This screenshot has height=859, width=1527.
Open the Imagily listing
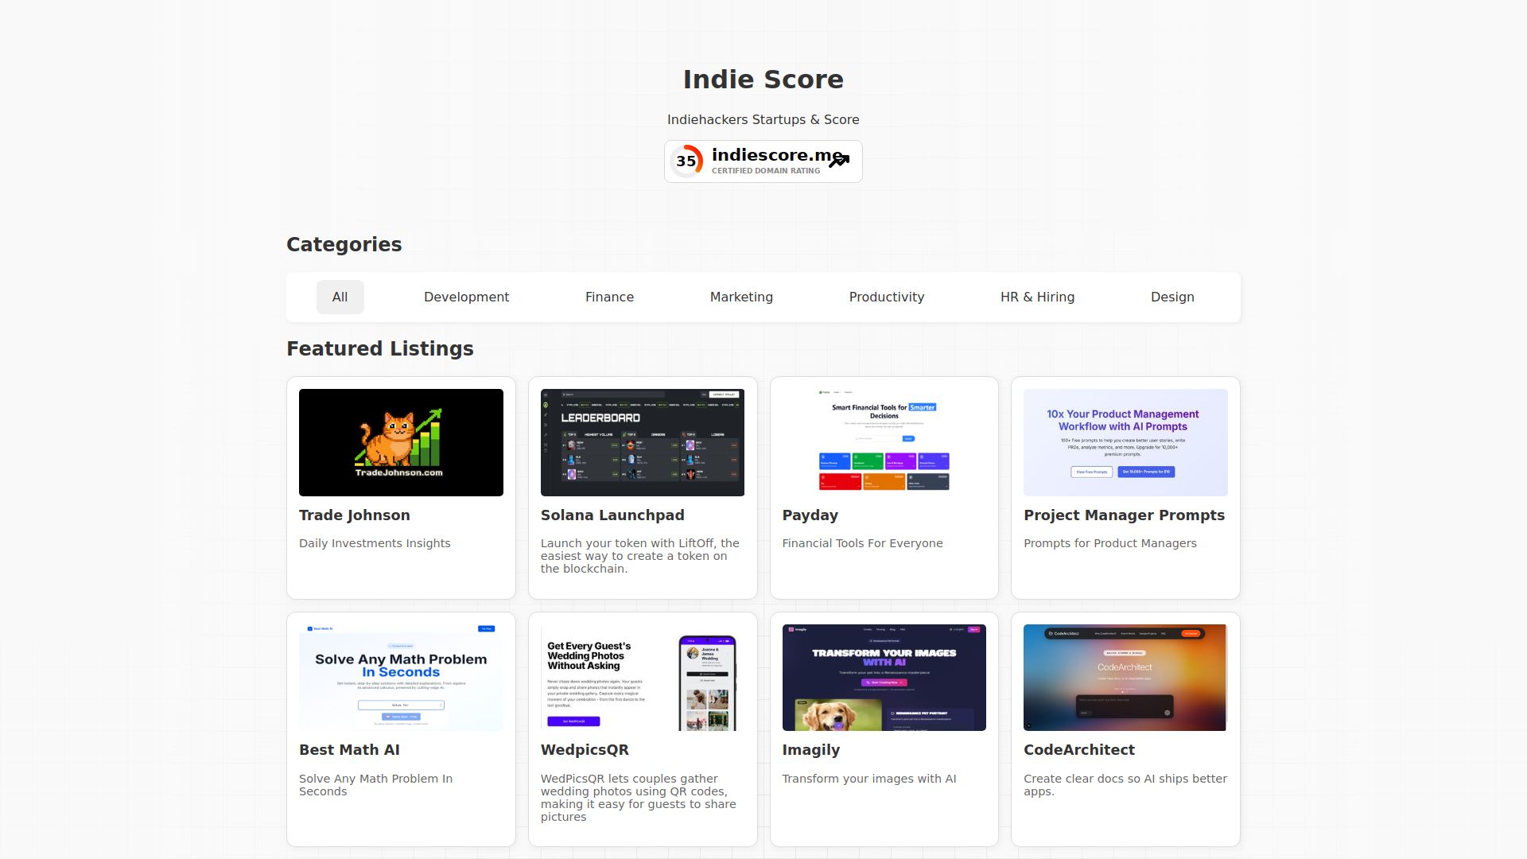[811, 749]
